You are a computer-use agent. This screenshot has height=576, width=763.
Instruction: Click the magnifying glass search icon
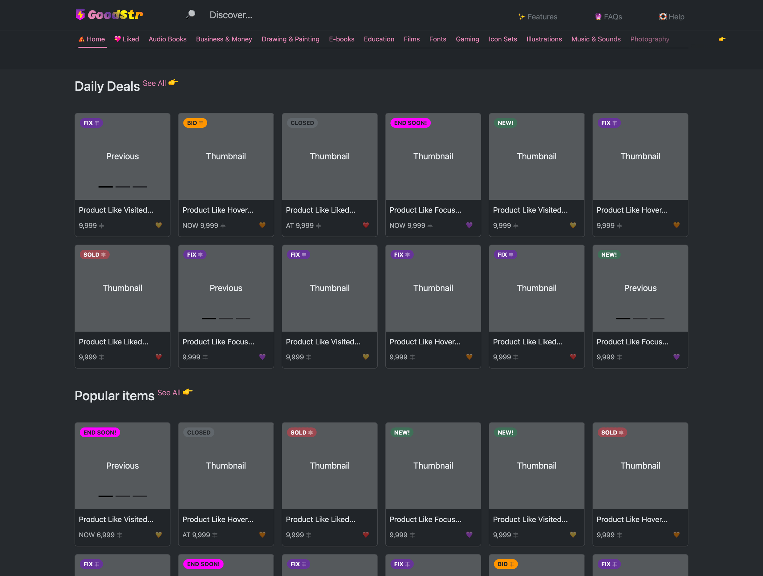click(x=190, y=15)
